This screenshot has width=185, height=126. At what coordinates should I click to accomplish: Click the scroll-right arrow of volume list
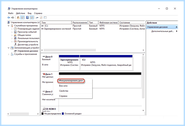(x=143, y=50)
